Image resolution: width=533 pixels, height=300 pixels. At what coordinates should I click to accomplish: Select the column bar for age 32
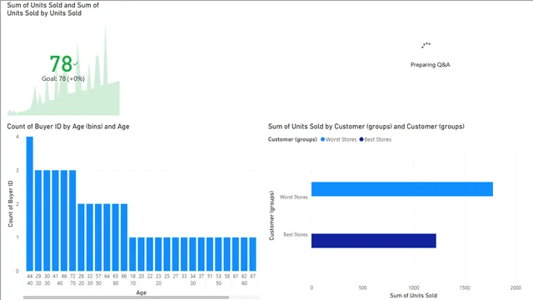click(x=90, y=237)
